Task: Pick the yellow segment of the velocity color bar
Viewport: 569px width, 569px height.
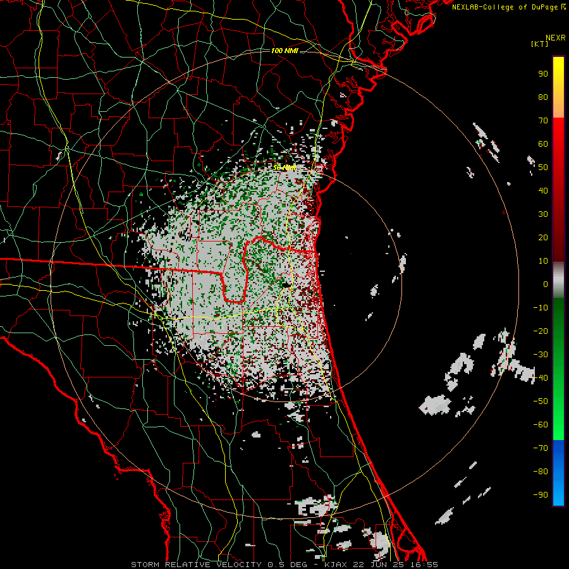Action: 558,87
